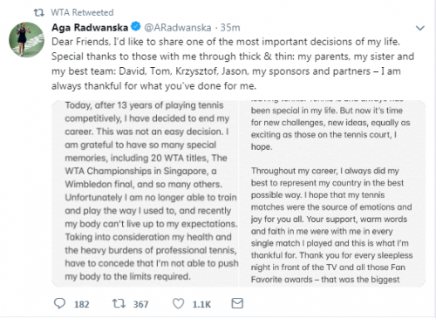Open the 35m timestamp permalink
The image size is (436, 318).
[x=230, y=28]
